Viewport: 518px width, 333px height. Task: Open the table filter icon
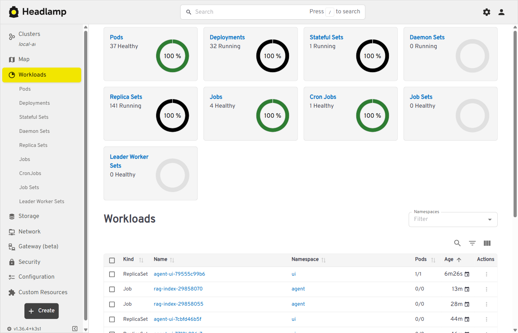[x=472, y=243]
